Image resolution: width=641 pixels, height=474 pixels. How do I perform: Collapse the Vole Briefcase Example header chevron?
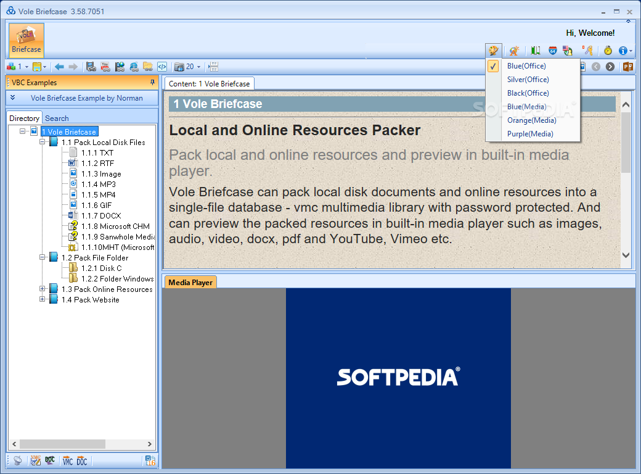click(13, 98)
